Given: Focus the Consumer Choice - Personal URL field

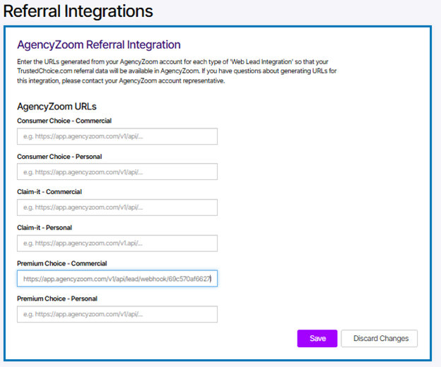Looking at the screenshot, I should (x=117, y=172).
